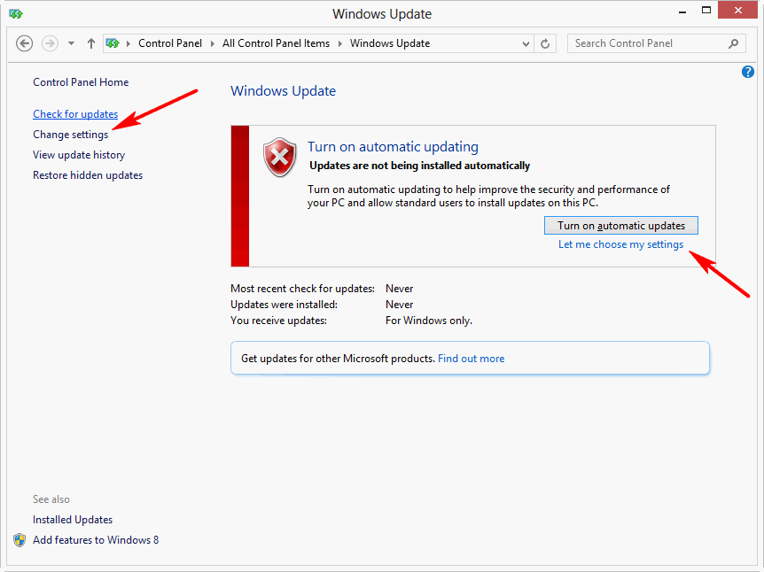Select All Control Panel Items breadcrumb

[x=276, y=43]
